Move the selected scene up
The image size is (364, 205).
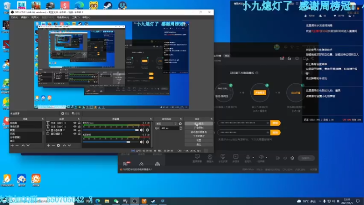pyautogui.click(x=23, y=145)
